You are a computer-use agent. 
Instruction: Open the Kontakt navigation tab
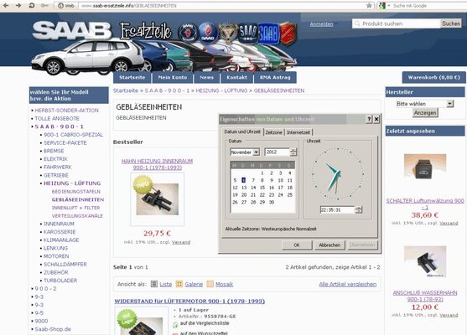236,77
